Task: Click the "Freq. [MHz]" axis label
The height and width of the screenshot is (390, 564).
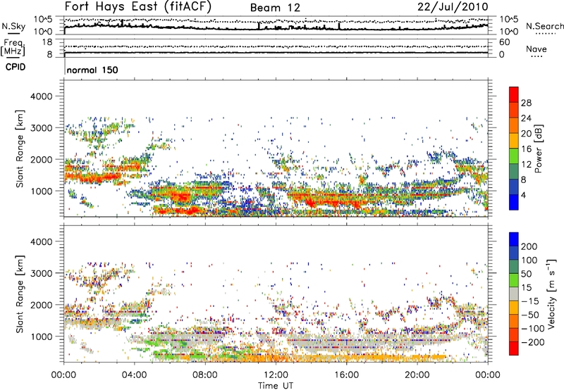Action: coord(13,48)
